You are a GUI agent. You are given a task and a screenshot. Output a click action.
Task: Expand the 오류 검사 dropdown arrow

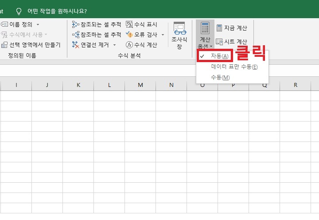[163, 35]
